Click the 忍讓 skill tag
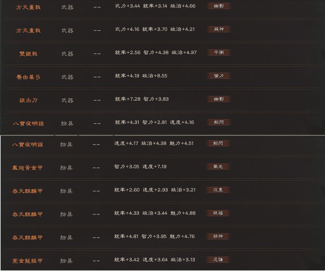This screenshot has width=325, height=271. click(218, 259)
